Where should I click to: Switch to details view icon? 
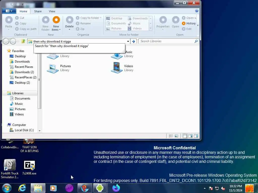tap(171, 136)
